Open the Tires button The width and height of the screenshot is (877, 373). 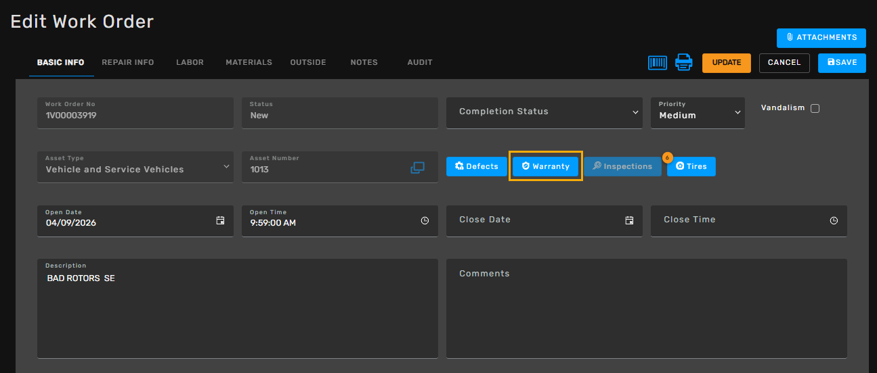pos(691,166)
